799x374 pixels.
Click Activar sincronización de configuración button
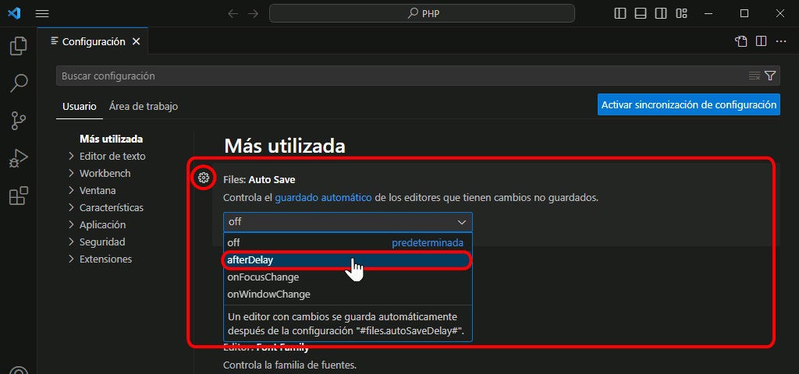point(688,104)
